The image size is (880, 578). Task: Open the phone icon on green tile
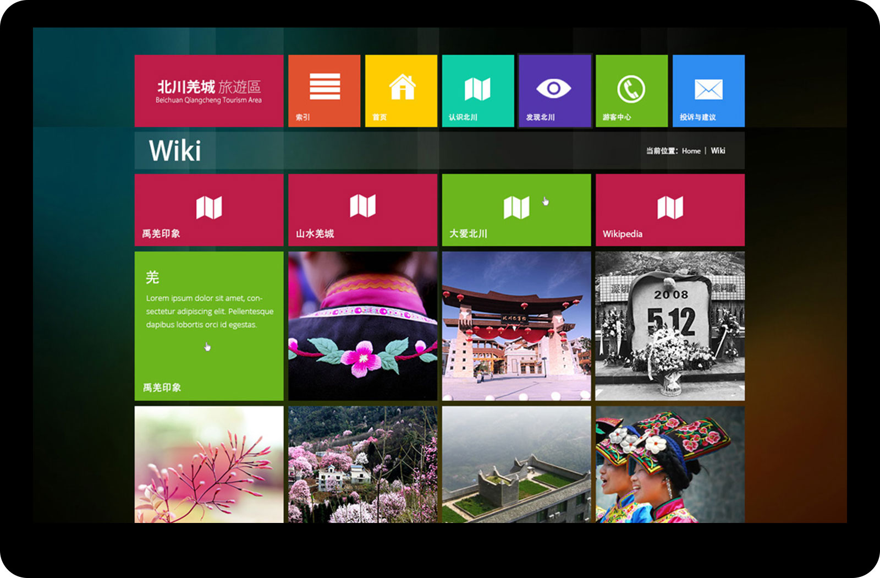[x=631, y=89]
